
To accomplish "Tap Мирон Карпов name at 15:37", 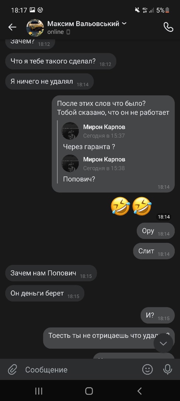I will [104, 127].
